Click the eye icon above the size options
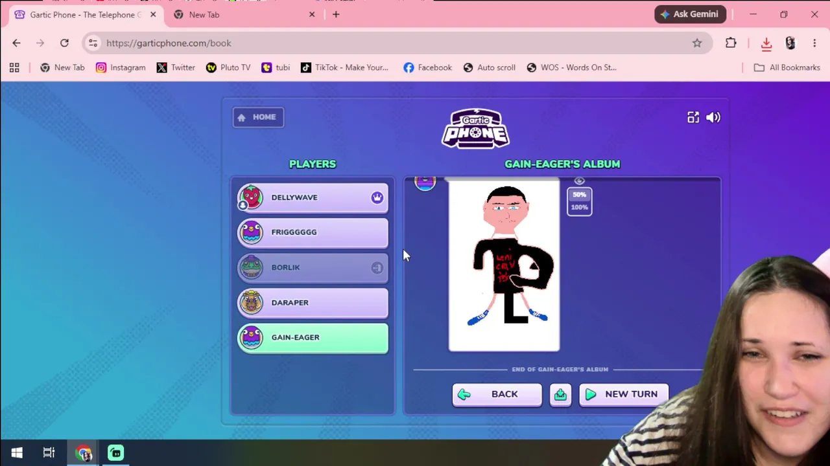This screenshot has width=830, height=466. pyautogui.click(x=580, y=181)
